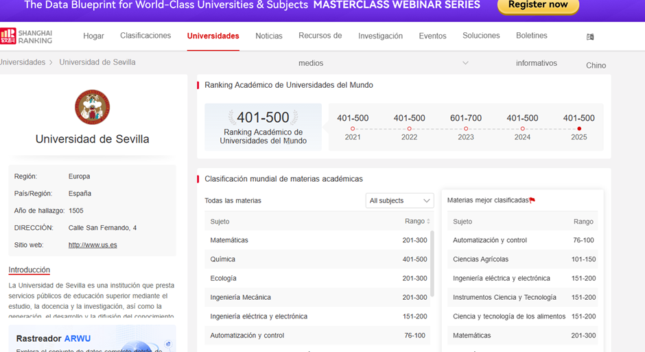Expand the Soluciones menu chevron
Image resolution: width=645 pixels, height=352 pixels.
(465, 63)
